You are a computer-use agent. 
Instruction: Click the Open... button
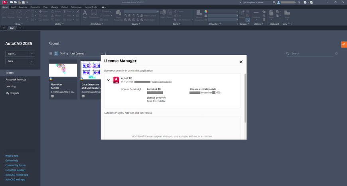pyautogui.click(x=17, y=54)
